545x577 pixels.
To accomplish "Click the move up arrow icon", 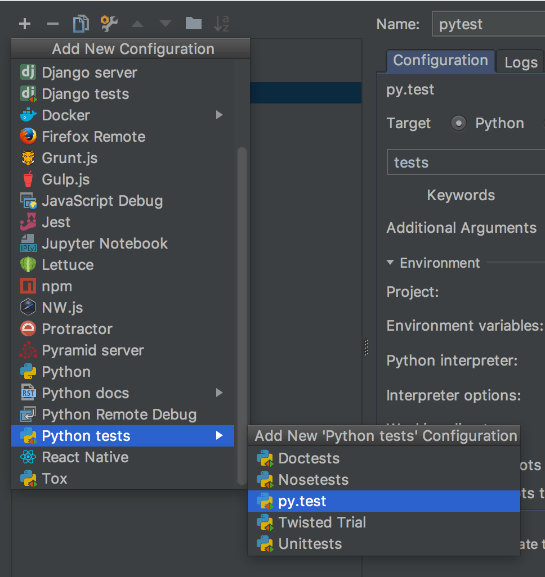I will point(137,24).
